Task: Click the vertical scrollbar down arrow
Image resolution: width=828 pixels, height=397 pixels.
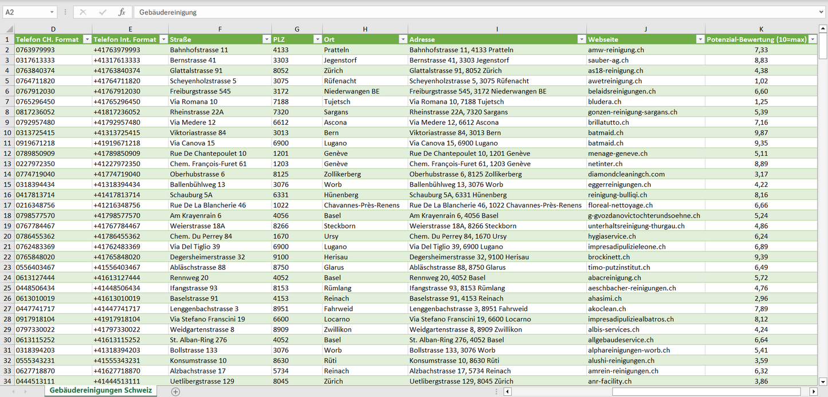Action: pyautogui.click(x=823, y=381)
